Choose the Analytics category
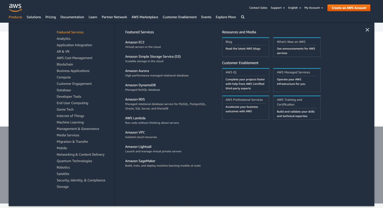 tap(64, 39)
